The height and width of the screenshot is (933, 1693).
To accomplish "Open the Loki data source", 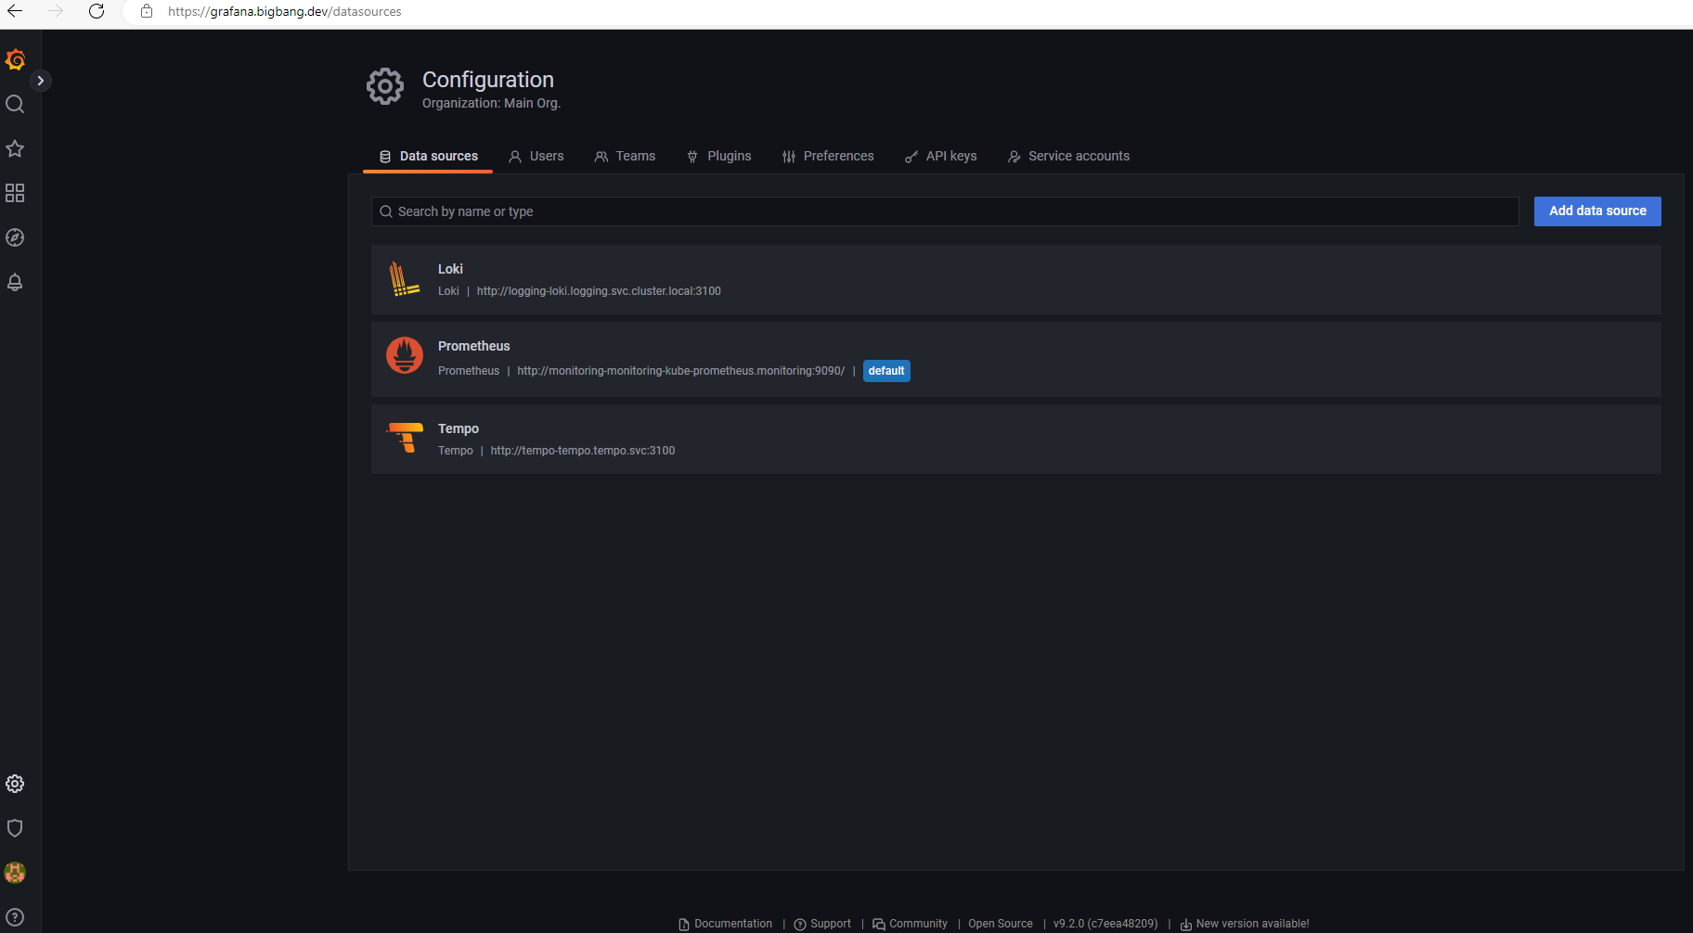I will point(450,269).
